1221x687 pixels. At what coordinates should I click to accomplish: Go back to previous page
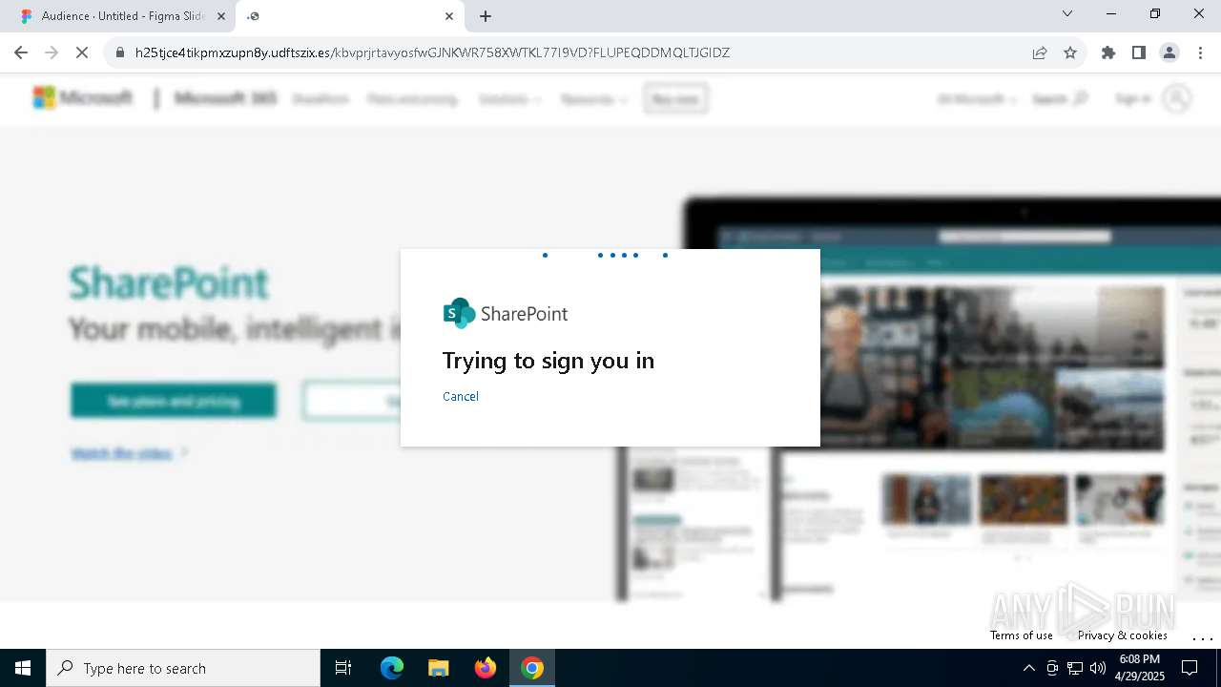coord(21,52)
